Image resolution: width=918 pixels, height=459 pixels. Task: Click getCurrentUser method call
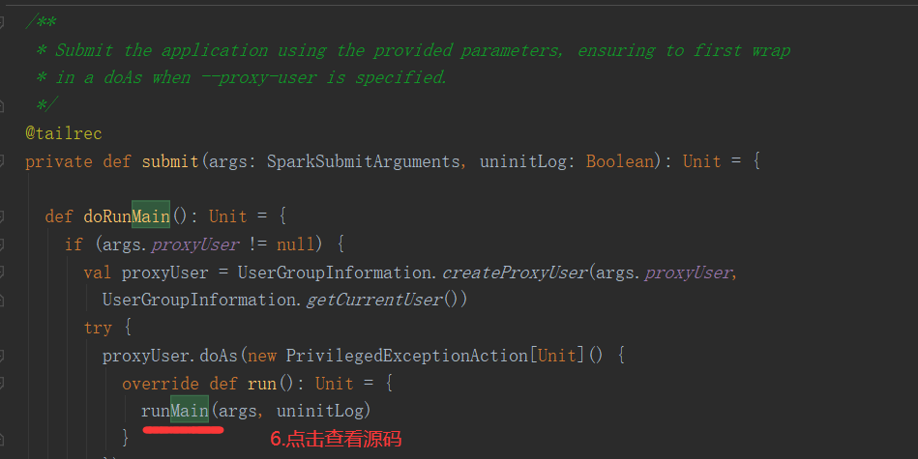click(x=373, y=300)
